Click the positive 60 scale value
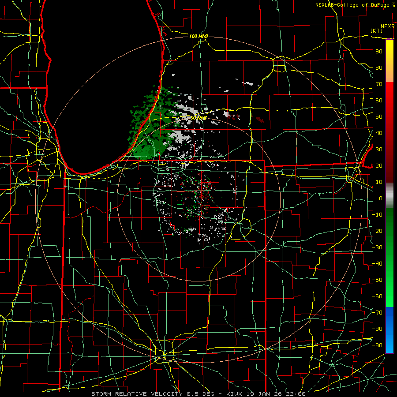 pyautogui.click(x=379, y=100)
